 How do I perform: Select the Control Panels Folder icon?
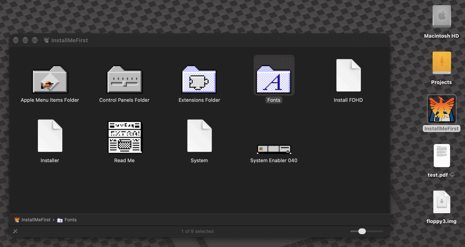coord(124,79)
